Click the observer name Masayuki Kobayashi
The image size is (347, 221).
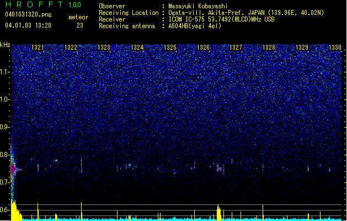pyautogui.click(x=198, y=6)
